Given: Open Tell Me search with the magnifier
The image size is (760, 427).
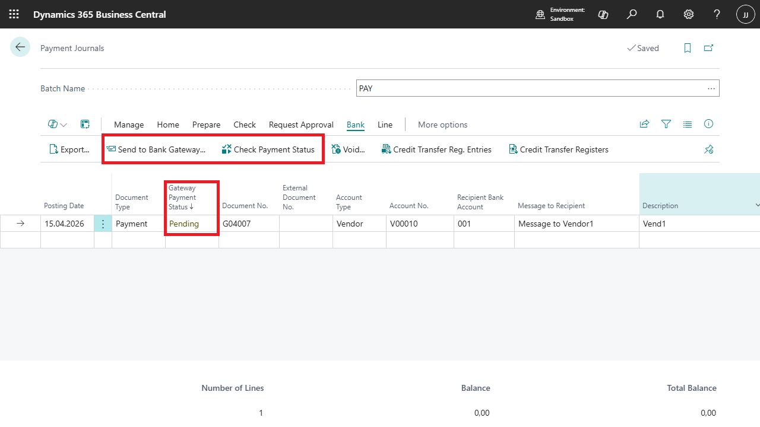Looking at the screenshot, I should point(631,14).
